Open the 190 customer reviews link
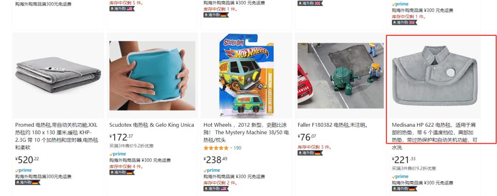497x196 pixels. [x=237, y=148]
